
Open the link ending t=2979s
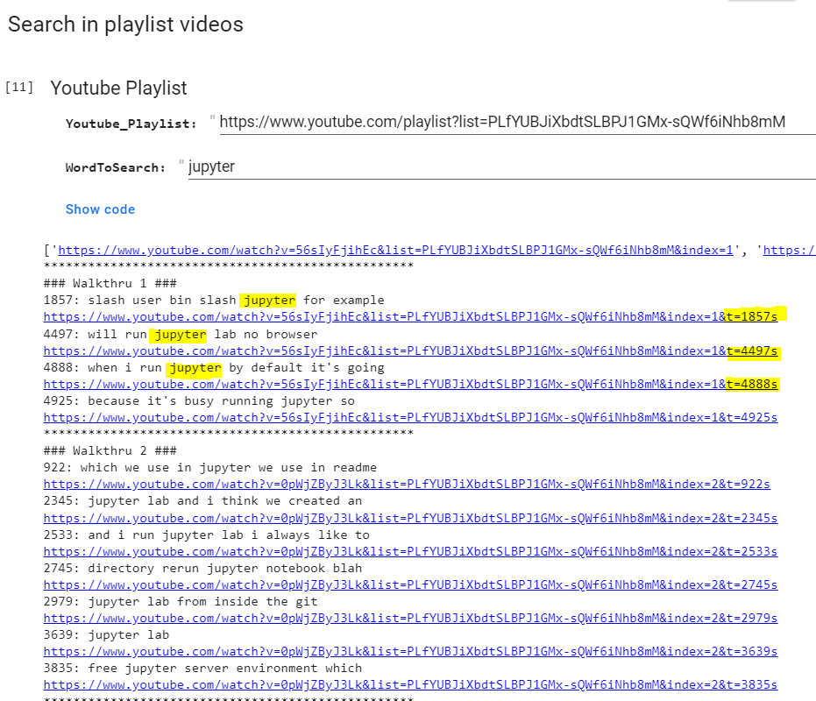point(410,618)
